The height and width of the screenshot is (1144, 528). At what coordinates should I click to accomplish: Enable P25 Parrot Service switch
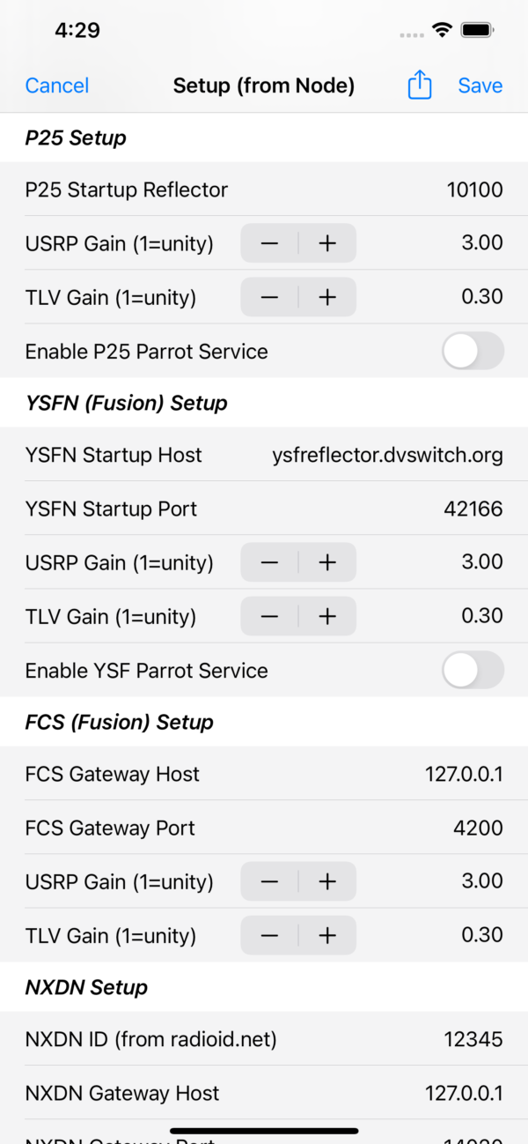pos(473,351)
